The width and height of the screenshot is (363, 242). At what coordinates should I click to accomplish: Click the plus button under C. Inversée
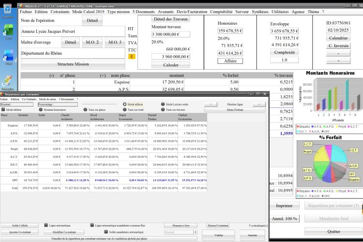338,61
